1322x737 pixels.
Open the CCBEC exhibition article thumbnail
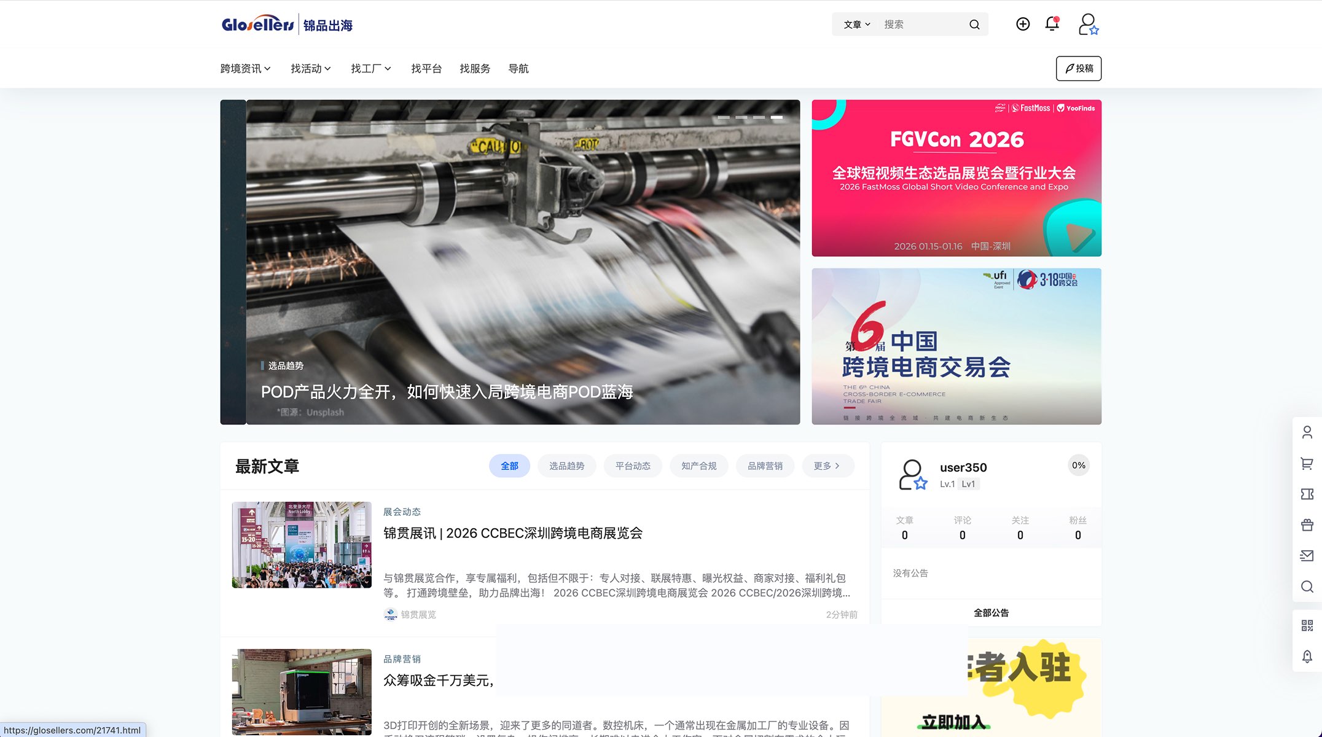pos(302,545)
